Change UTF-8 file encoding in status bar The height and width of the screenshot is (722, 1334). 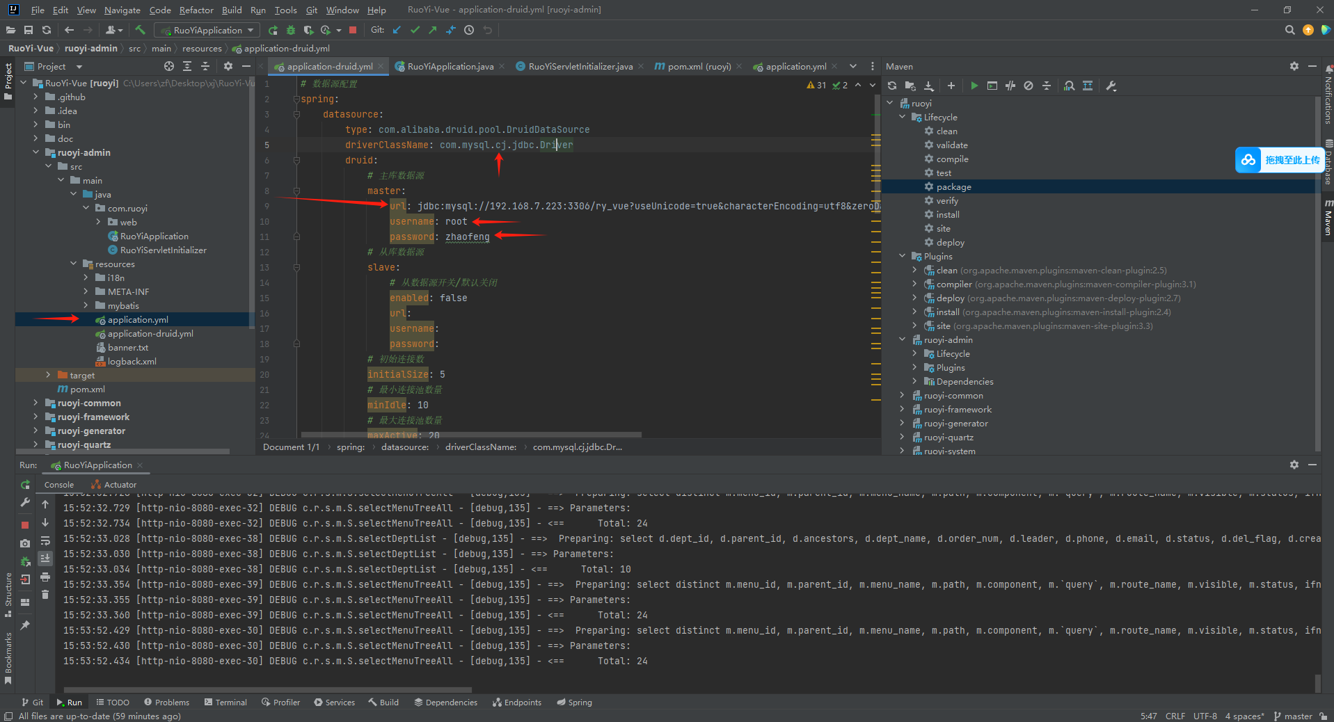coord(1205,716)
